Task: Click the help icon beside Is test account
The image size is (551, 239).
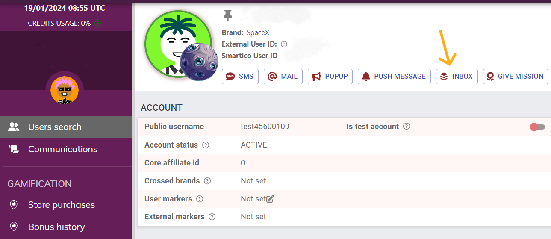Action: click(407, 127)
